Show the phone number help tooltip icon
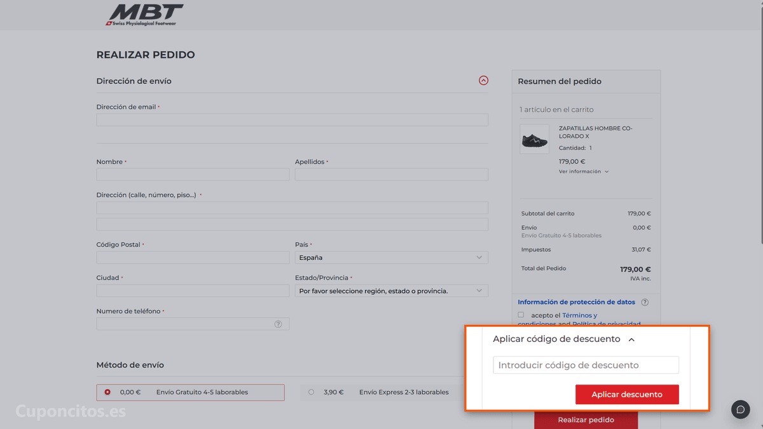This screenshot has width=763, height=429. pos(278,324)
